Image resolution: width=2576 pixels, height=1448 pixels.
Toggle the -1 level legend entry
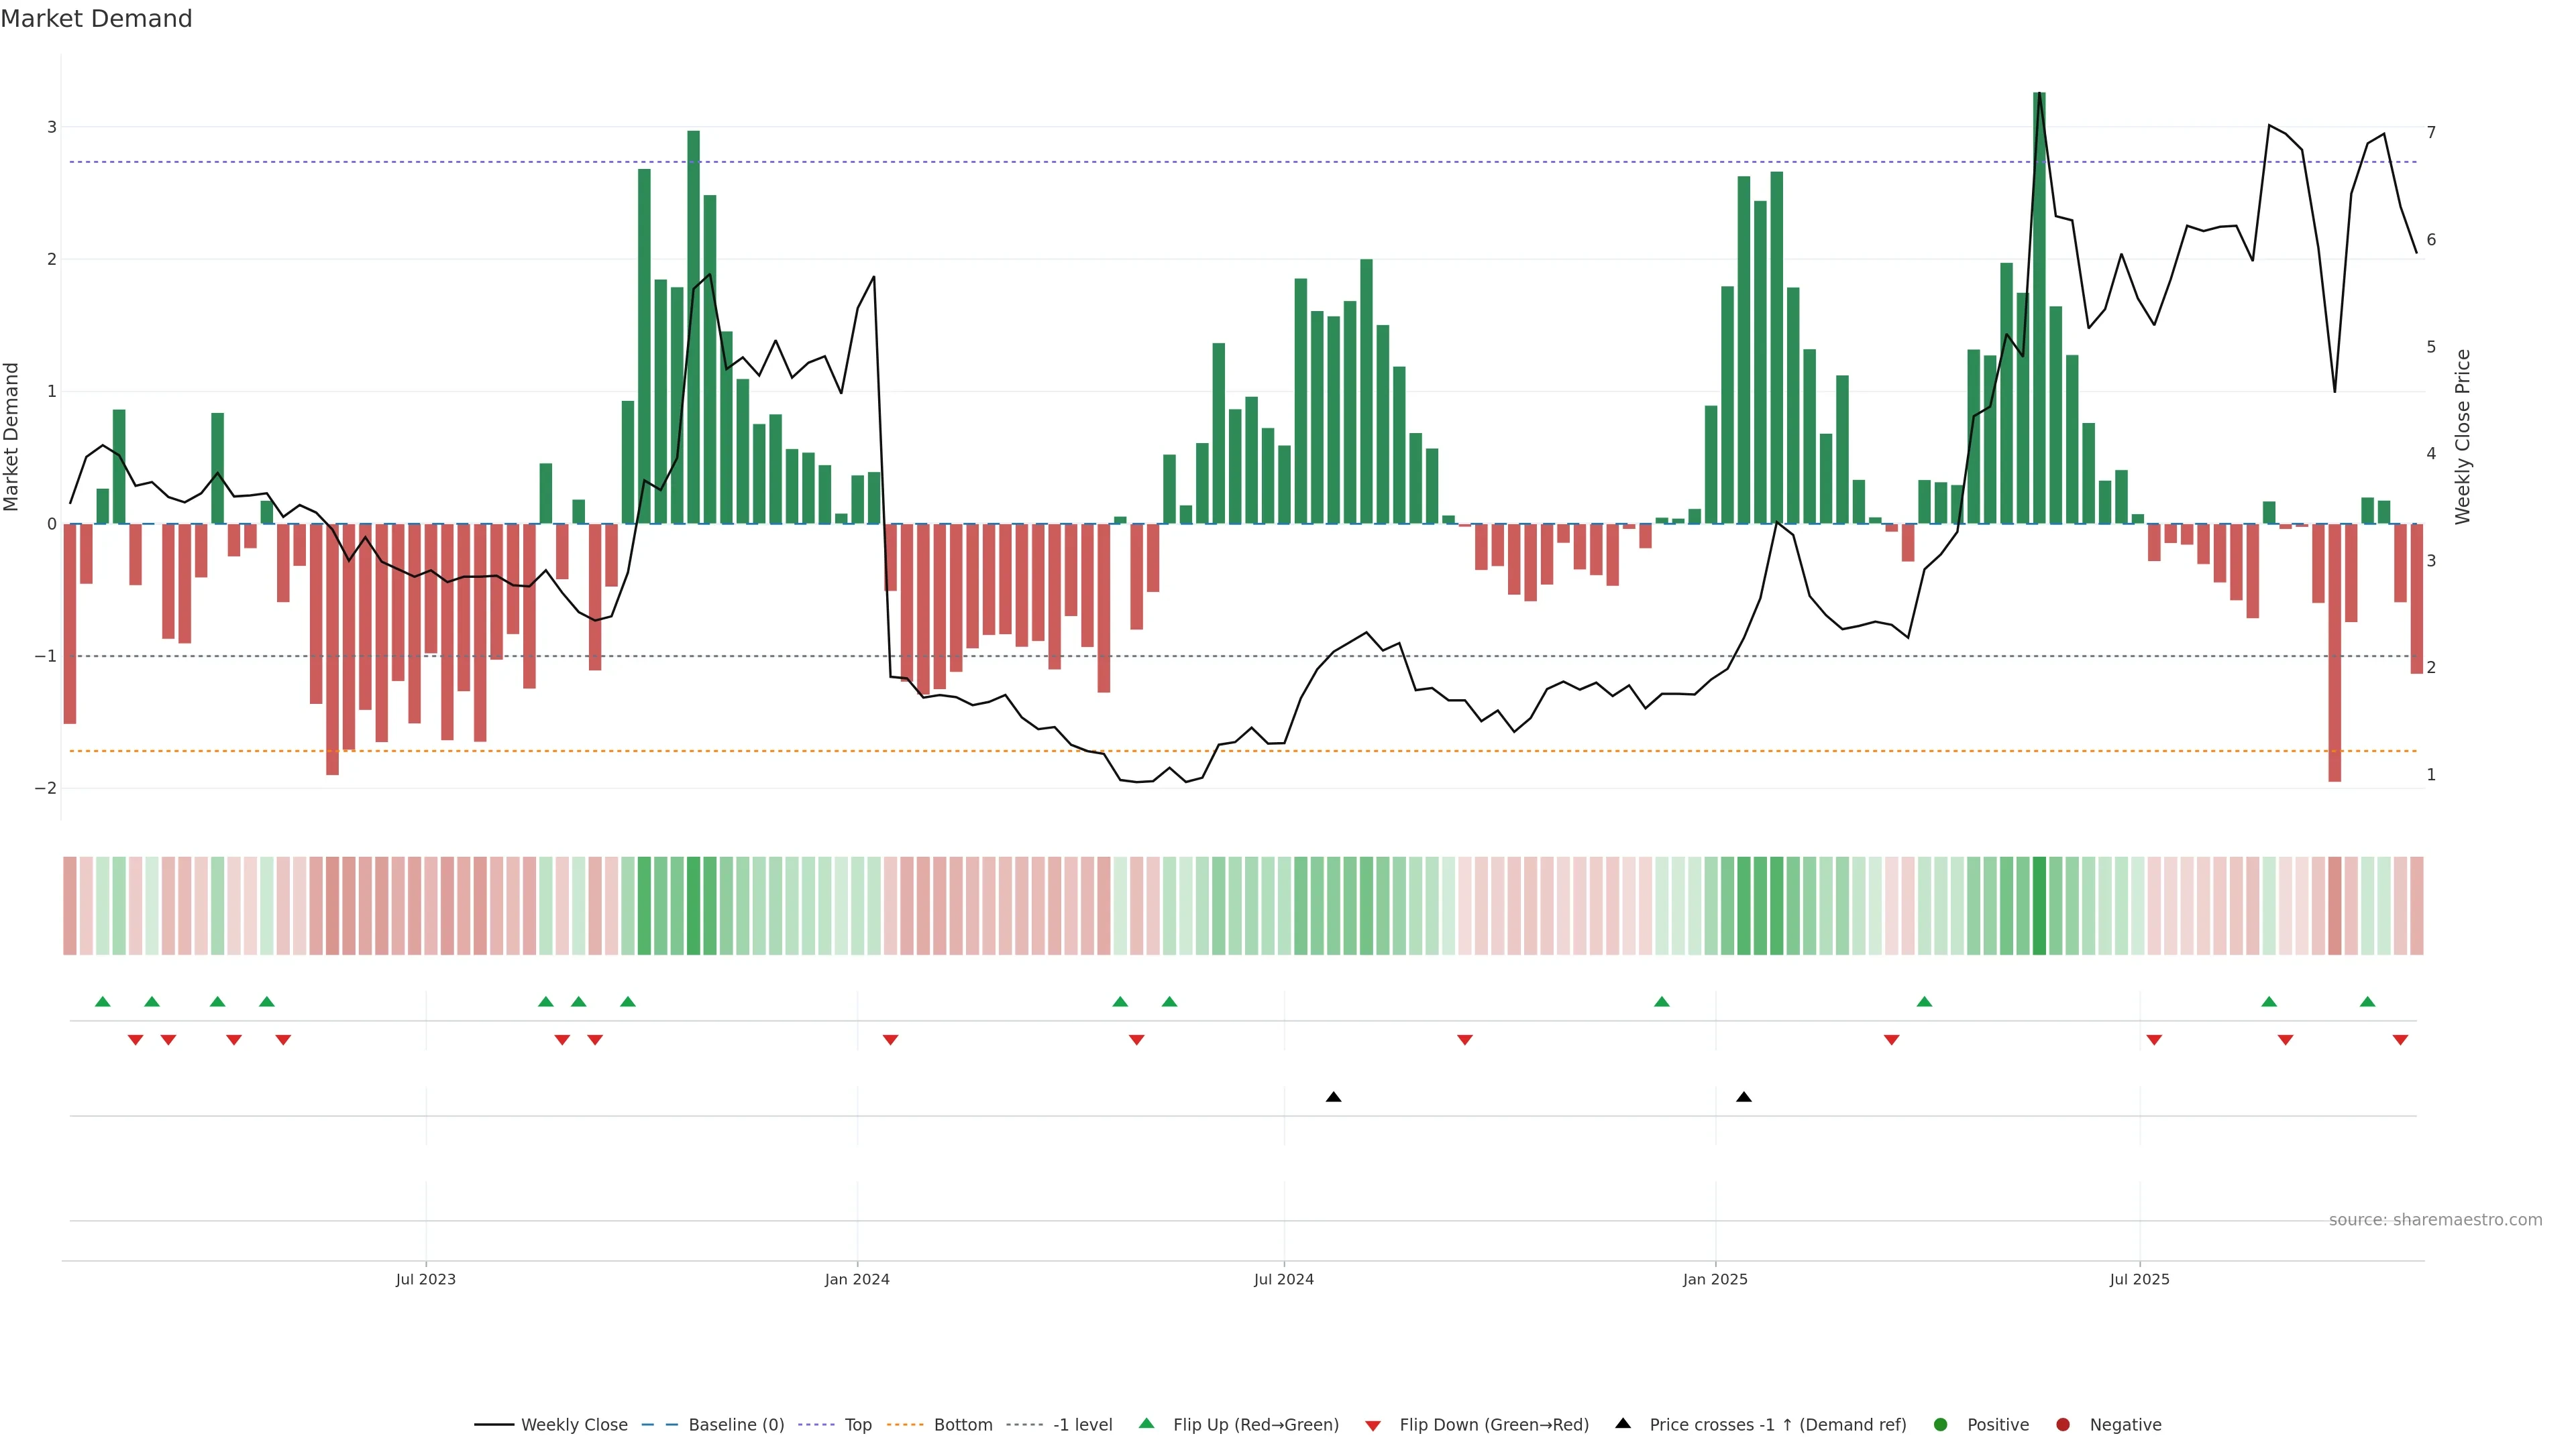(1082, 1424)
